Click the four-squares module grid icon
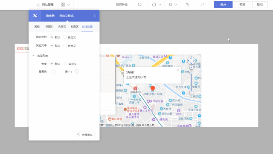 (63, 5)
